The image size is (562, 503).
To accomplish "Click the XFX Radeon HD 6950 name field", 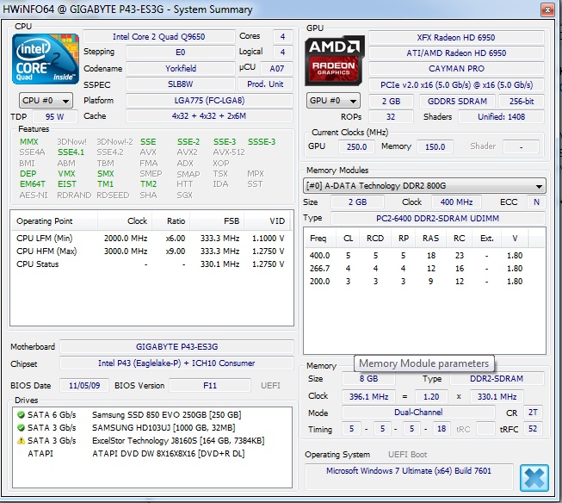I will [x=456, y=37].
